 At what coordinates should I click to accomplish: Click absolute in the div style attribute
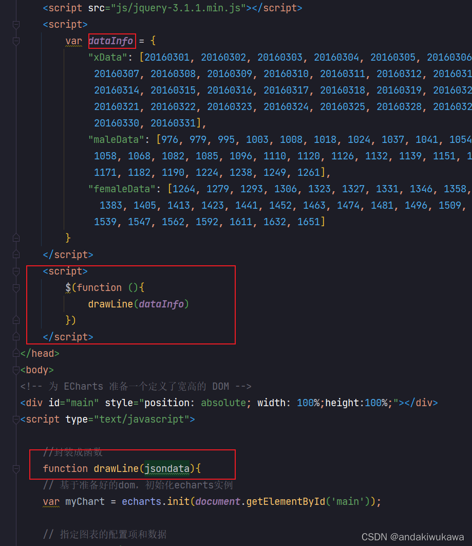223,403
